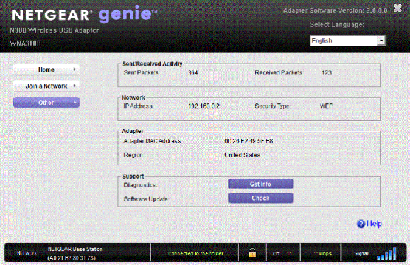410x265 pixels.
Task: Click the signal strength bars icon
Action: [x=387, y=253]
